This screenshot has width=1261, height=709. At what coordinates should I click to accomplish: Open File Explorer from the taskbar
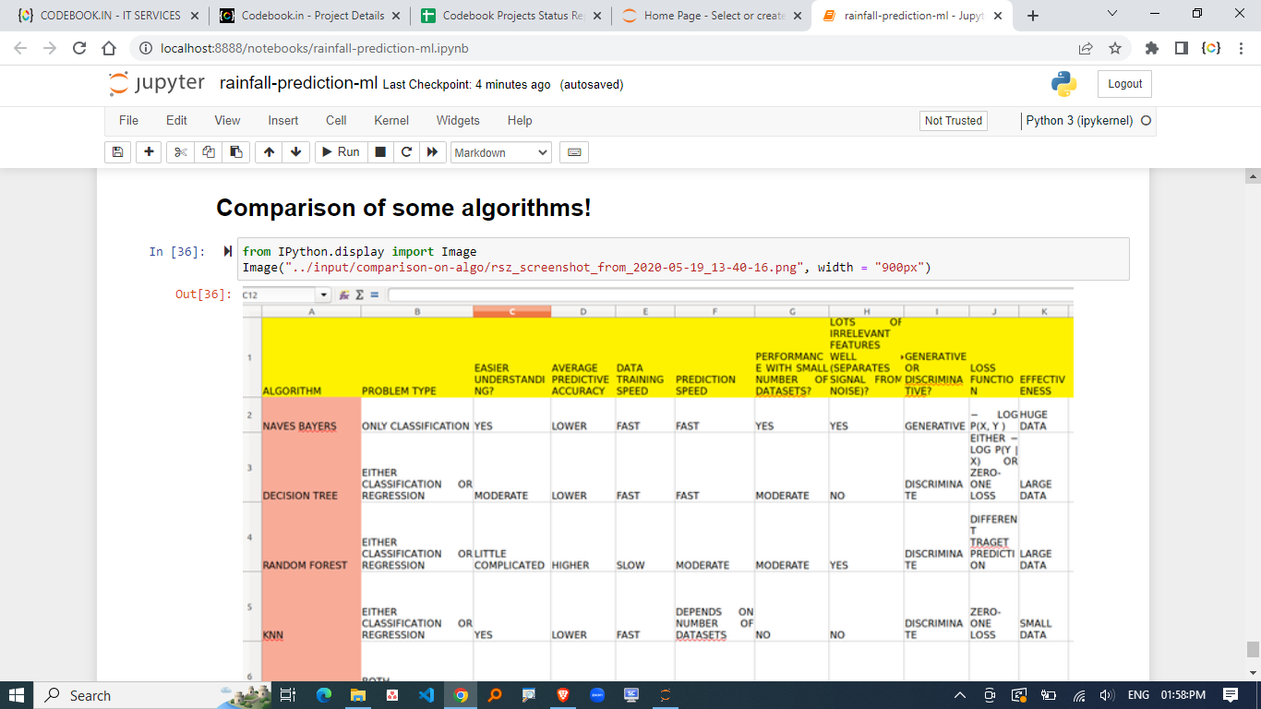point(357,695)
